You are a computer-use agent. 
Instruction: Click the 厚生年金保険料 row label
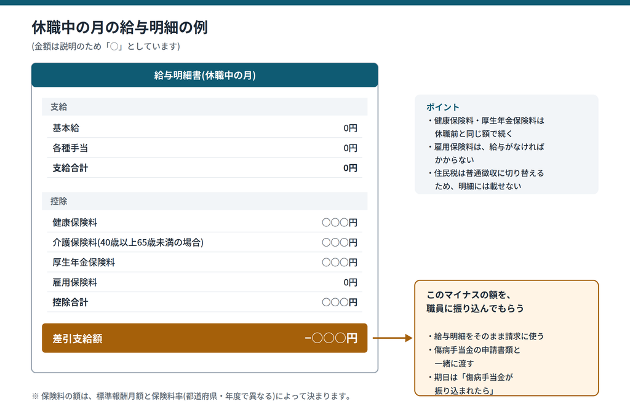pyautogui.click(x=84, y=263)
